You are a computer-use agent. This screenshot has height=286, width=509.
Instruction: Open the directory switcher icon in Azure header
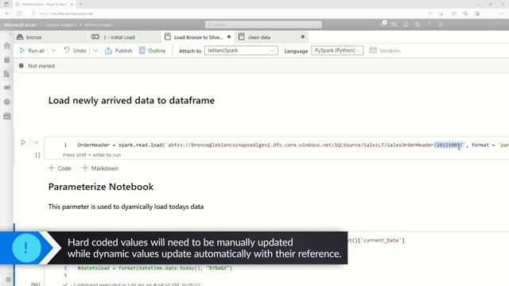click(394, 25)
